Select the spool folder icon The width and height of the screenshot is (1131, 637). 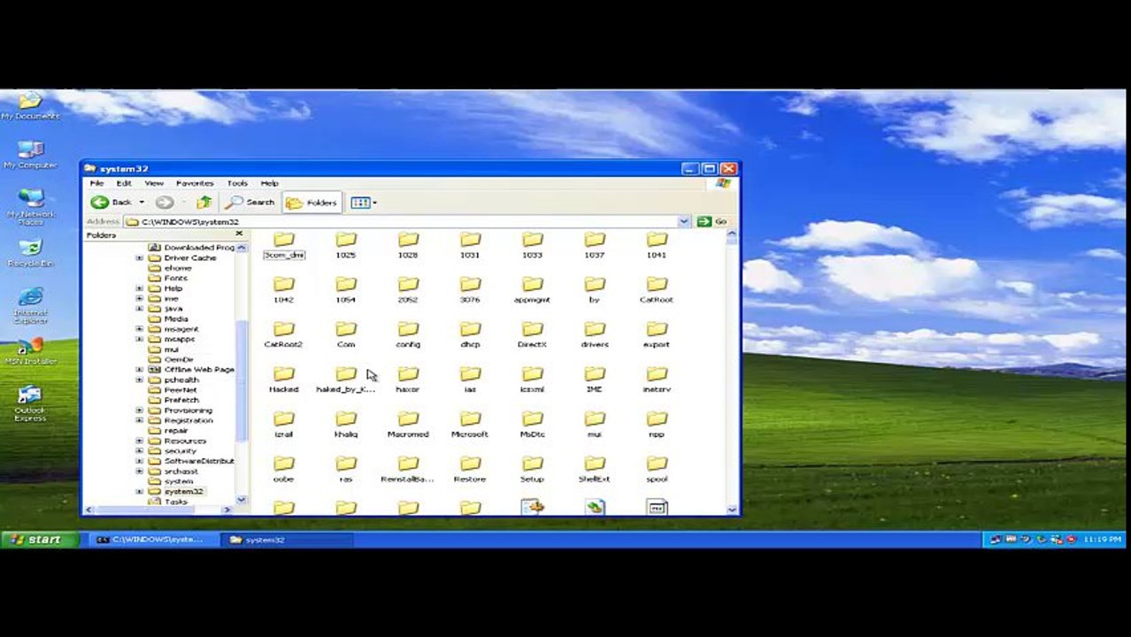657,464
